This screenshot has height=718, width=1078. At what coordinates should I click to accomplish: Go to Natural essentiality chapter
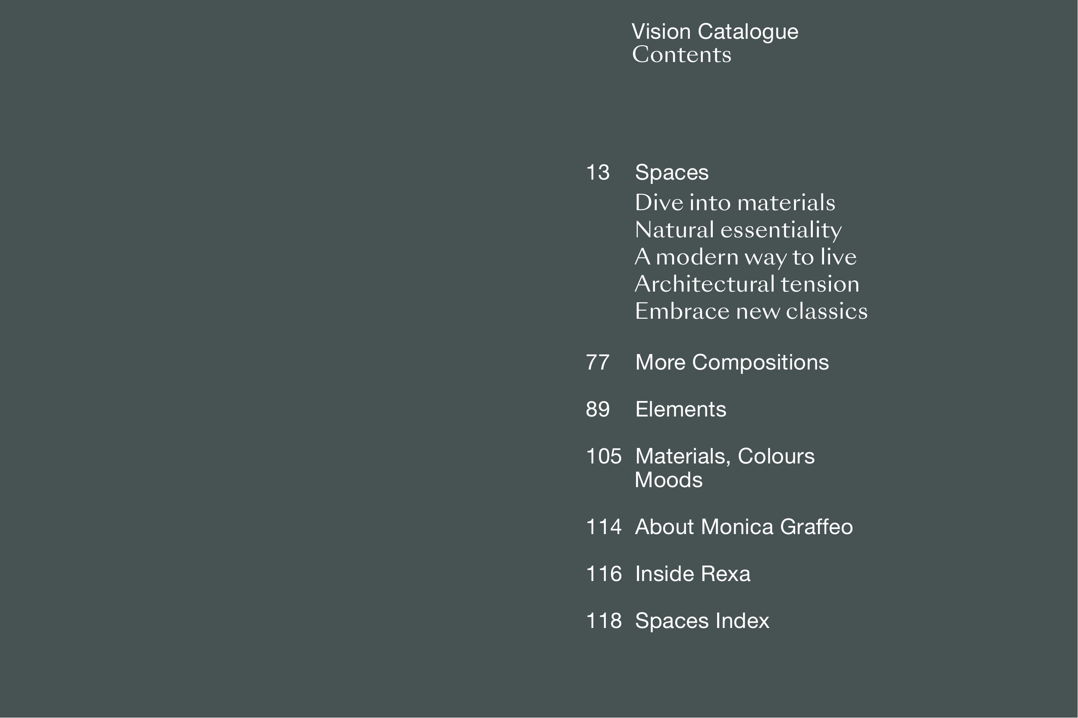(x=738, y=230)
